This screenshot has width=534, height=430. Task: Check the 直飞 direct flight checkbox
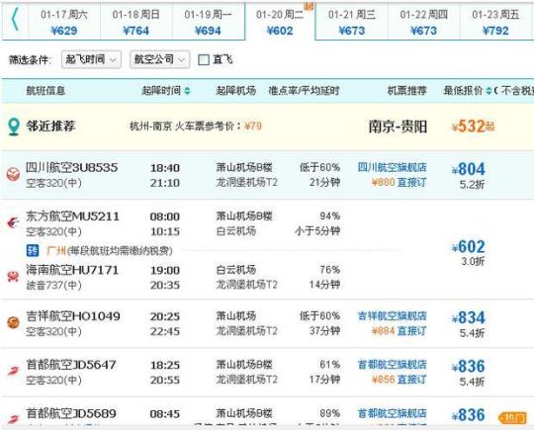[x=204, y=60]
